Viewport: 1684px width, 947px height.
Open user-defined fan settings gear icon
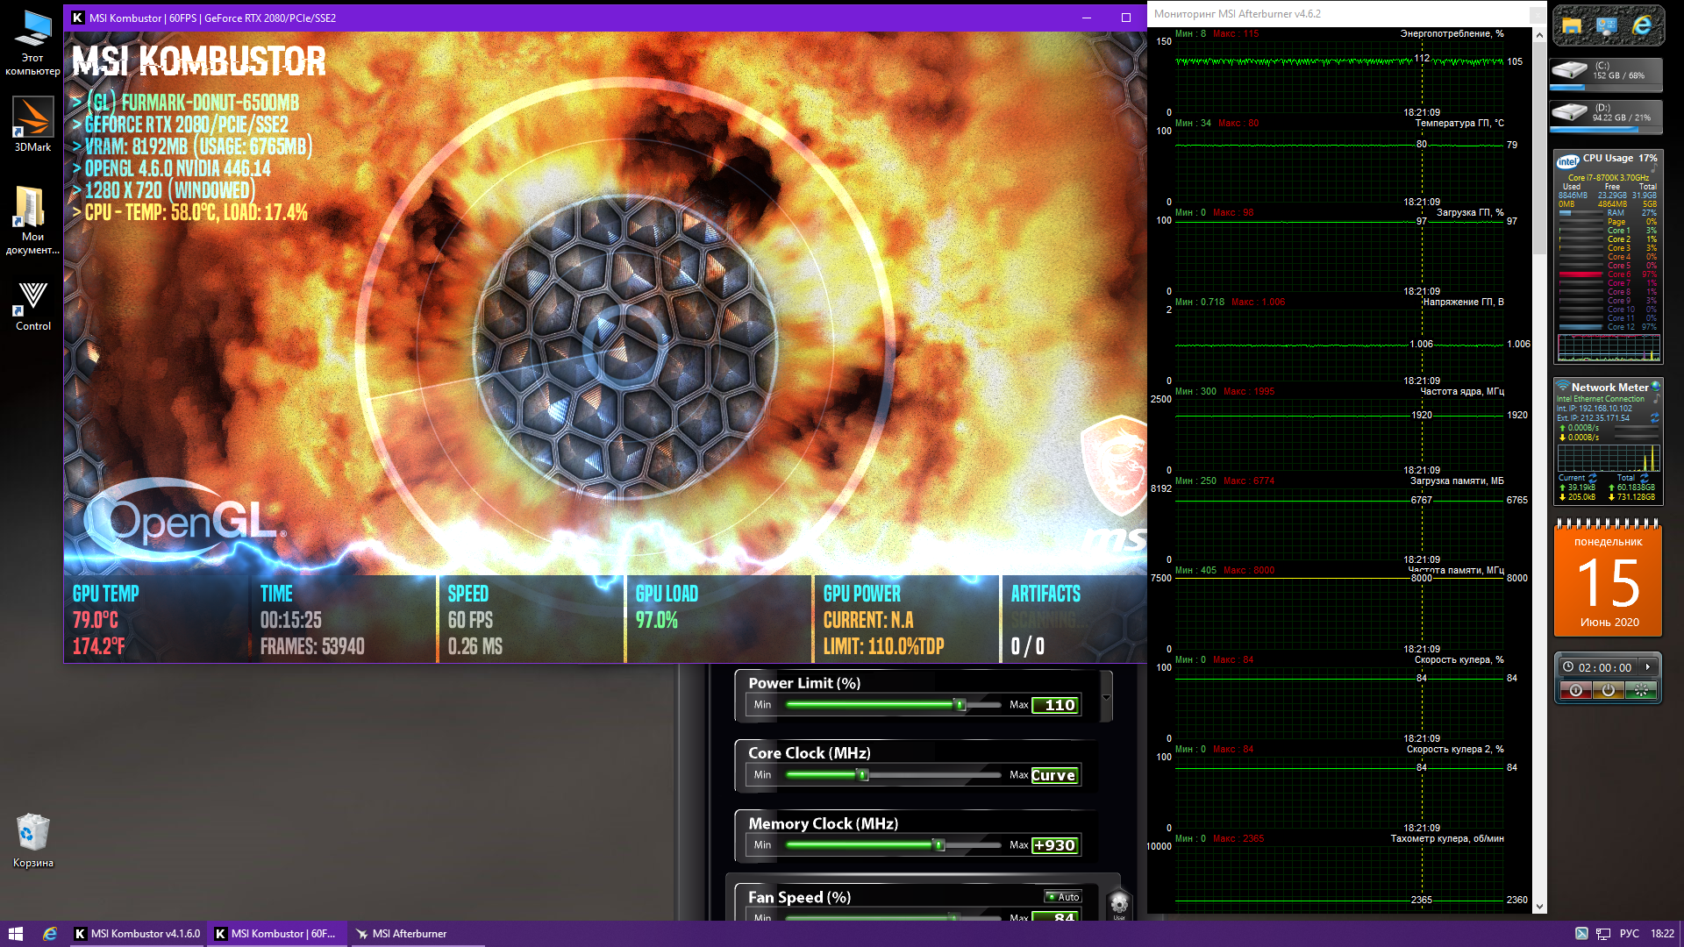click(1118, 903)
